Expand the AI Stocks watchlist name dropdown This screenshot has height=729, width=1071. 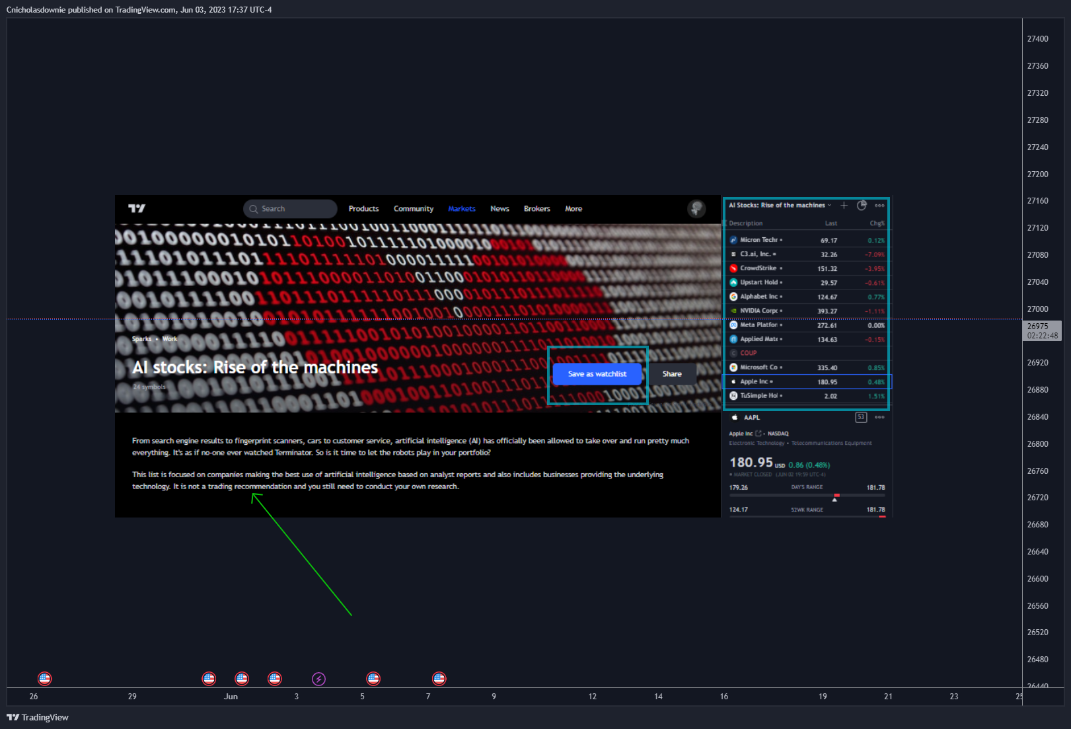pos(829,206)
